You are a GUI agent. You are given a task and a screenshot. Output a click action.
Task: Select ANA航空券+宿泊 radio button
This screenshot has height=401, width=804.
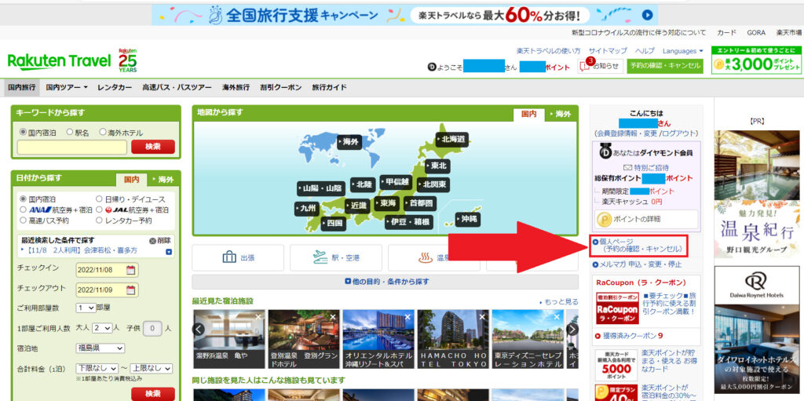pyautogui.click(x=23, y=210)
